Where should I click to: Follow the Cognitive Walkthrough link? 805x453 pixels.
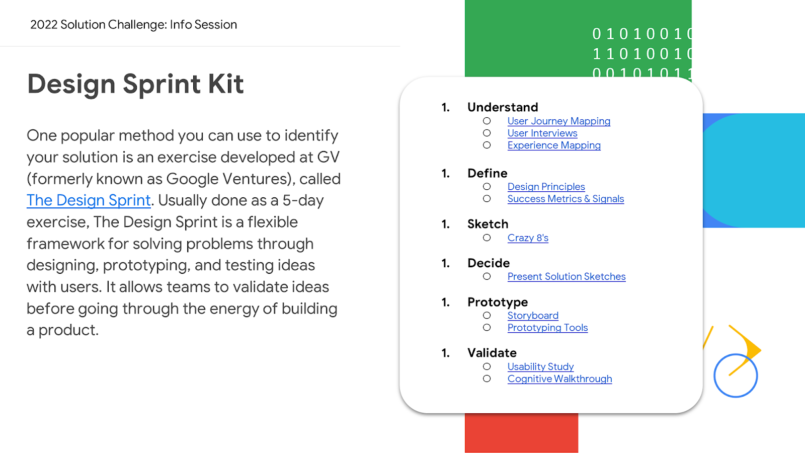tap(559, 379)
